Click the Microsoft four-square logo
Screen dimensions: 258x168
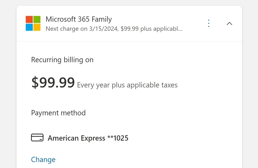click(33, 23)
